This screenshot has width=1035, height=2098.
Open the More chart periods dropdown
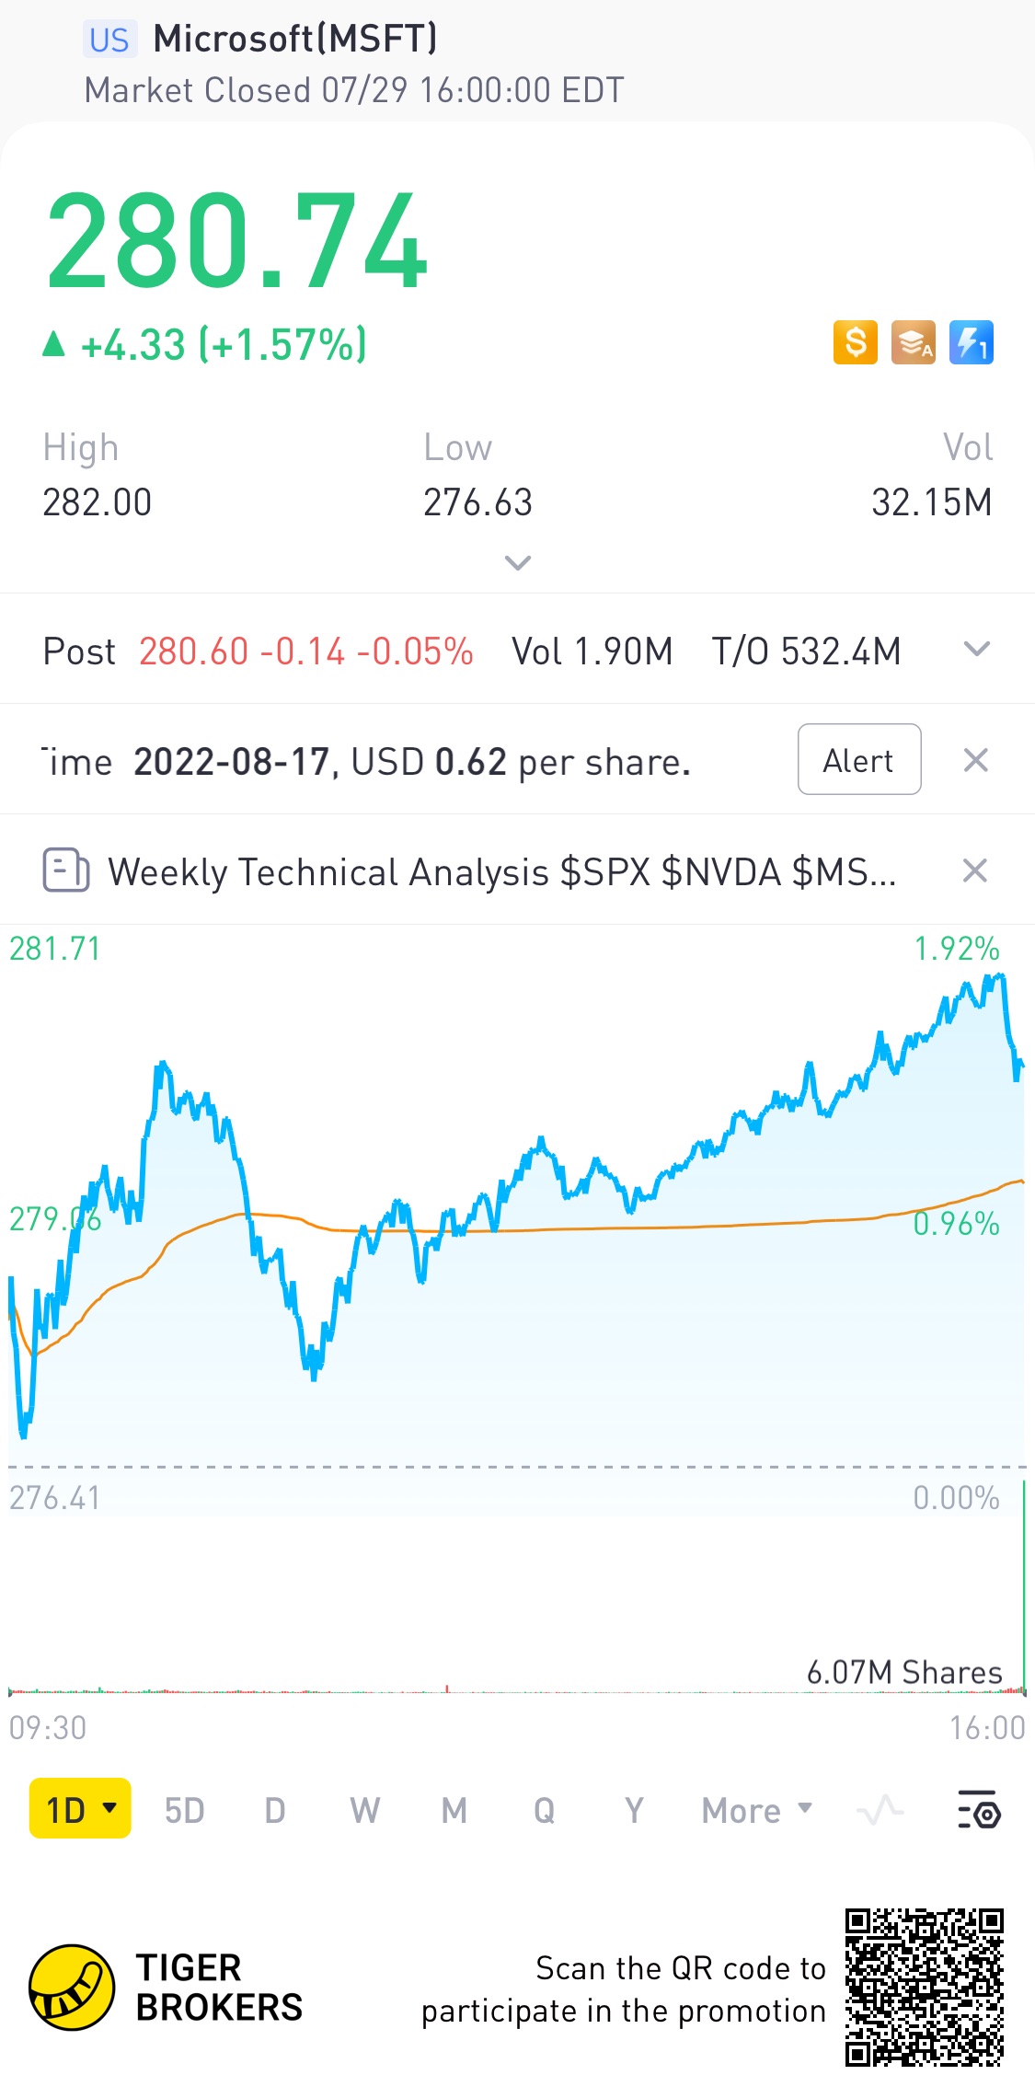coord(756,1810)
